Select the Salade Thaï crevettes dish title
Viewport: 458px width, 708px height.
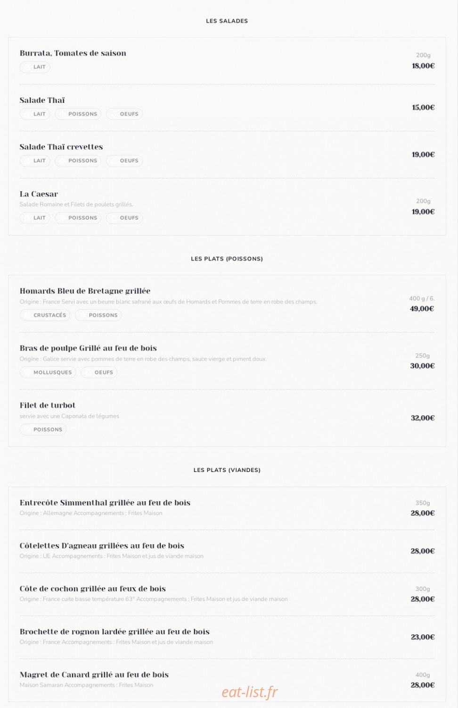[61, 147]
